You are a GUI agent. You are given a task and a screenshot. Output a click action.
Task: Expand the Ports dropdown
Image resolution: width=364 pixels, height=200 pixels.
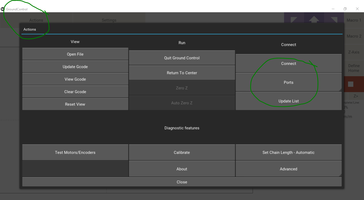(x=289, y=82)
